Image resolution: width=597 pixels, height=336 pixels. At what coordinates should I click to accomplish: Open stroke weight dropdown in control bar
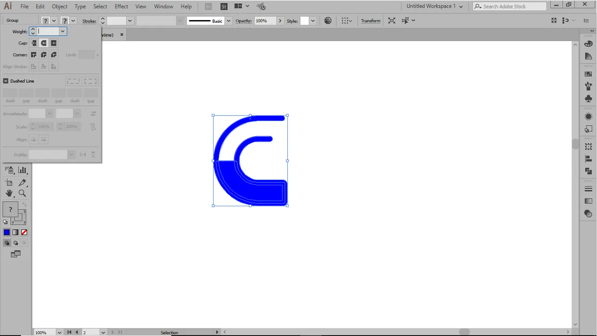pos(130,21)
